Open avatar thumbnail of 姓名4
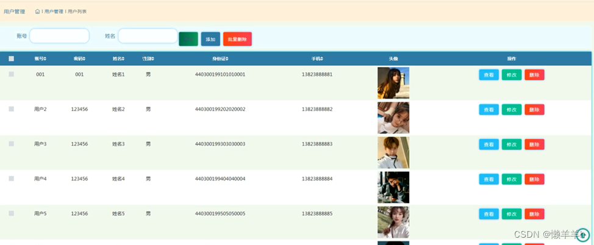 click(393, 188)
